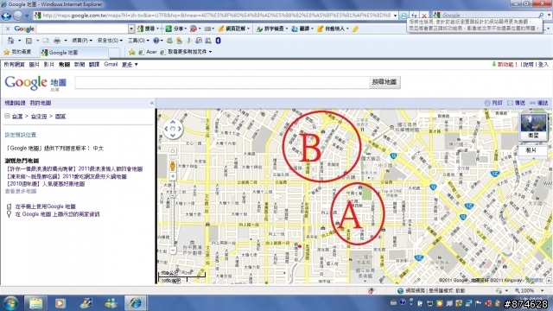Click the Read Mail envelope icon
This screenshot has width=553, height=311.
(46, 41)
